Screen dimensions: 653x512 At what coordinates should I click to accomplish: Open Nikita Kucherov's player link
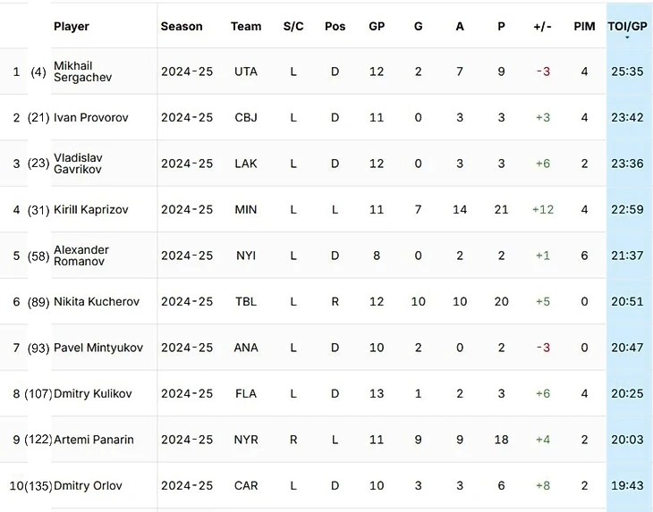97,301
